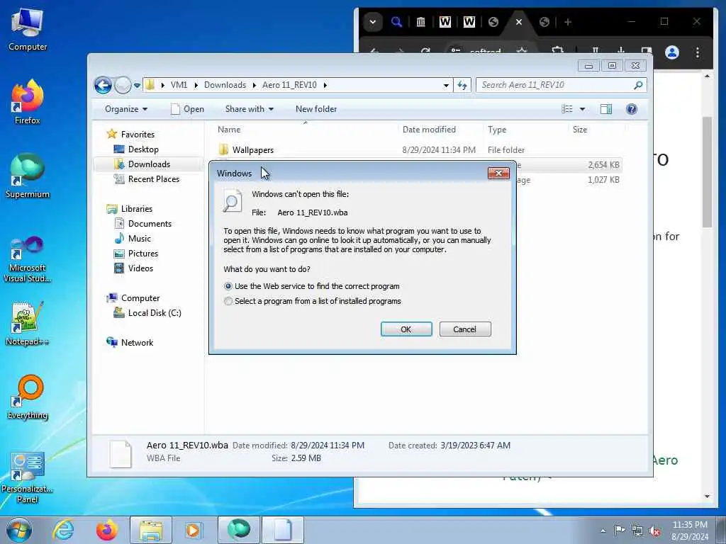Refresh the Explorer address bar

[x=462, y=85]
